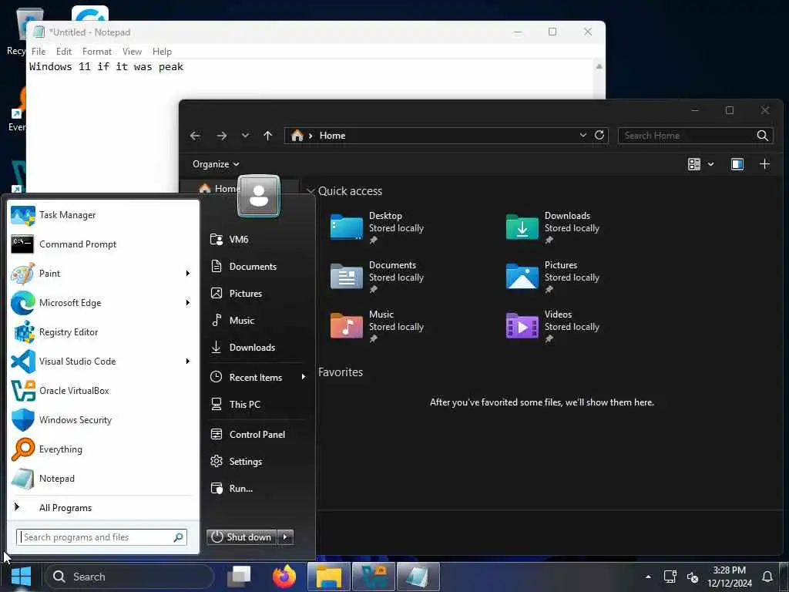Open Task View on the taskbar
Image resolution: width=789 pixels, height=592 pixels.
click(x=239, y=577)
